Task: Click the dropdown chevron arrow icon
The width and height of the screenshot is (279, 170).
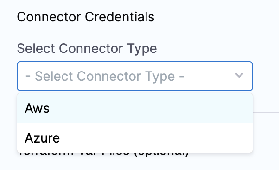Action: [x=239, y=75]
